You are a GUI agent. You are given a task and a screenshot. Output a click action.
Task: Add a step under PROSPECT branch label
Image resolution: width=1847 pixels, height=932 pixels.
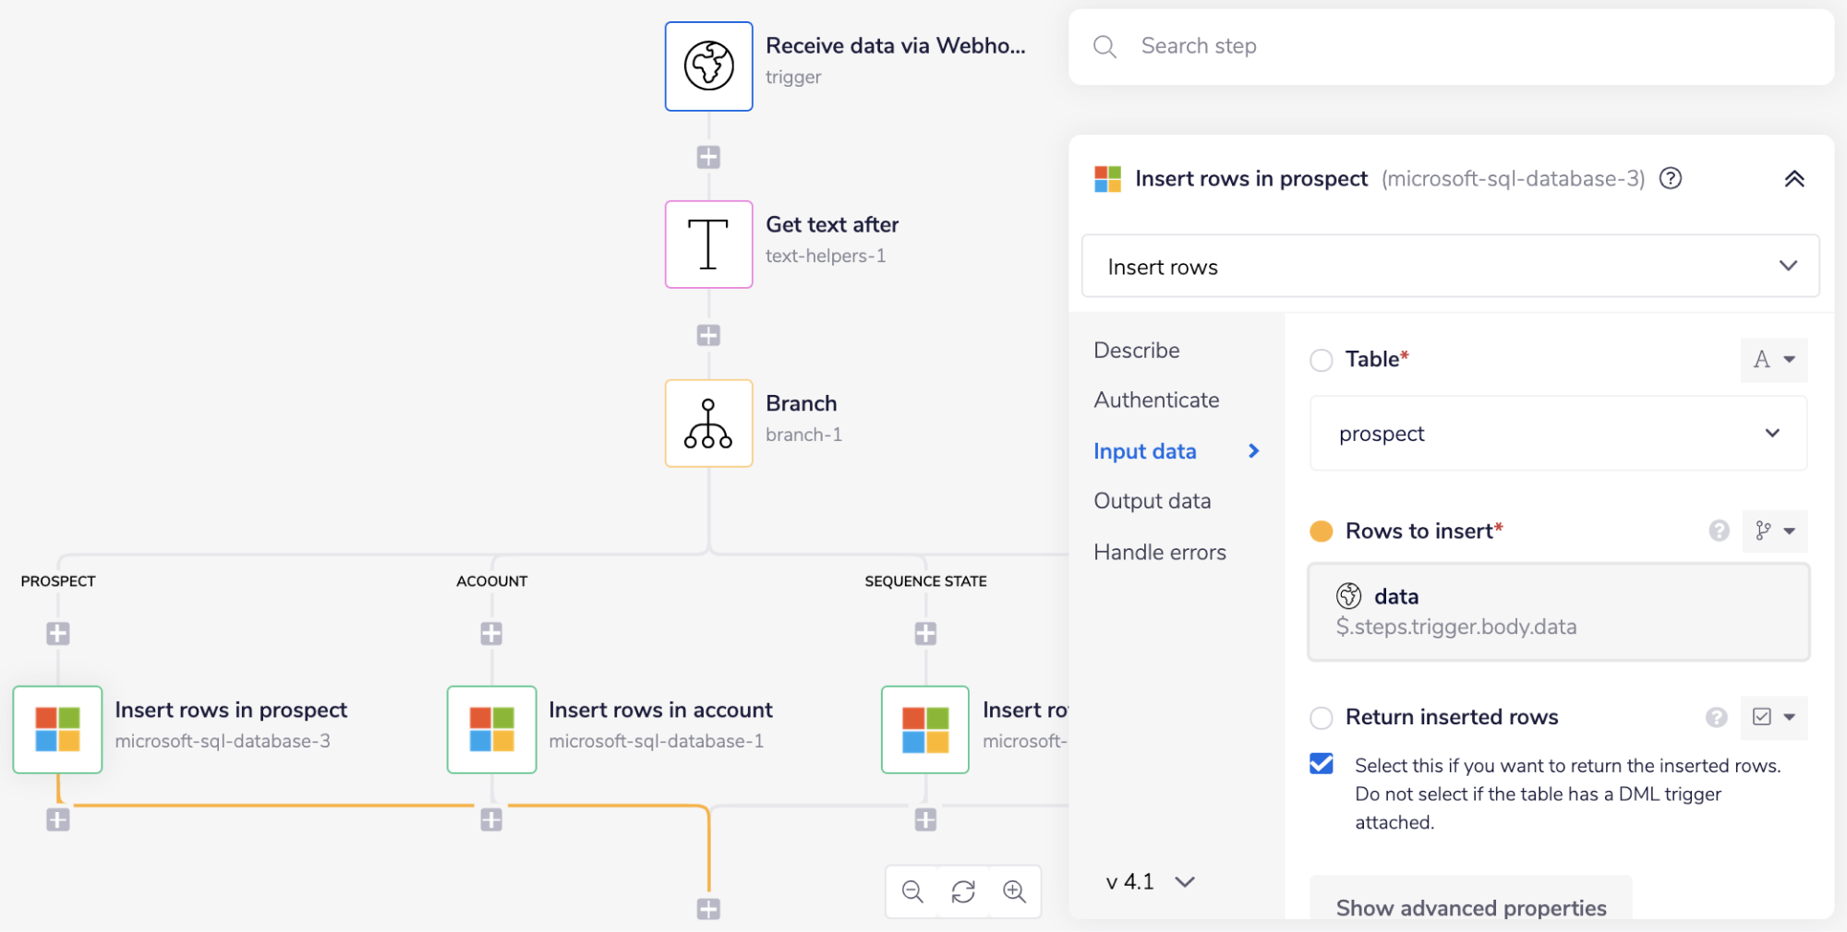coord(58,634)
